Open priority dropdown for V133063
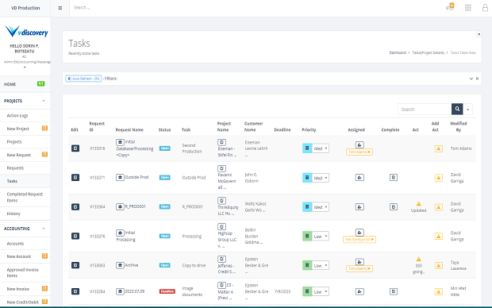492x308 pixels. pyautogui.click(x=321, y=265)
